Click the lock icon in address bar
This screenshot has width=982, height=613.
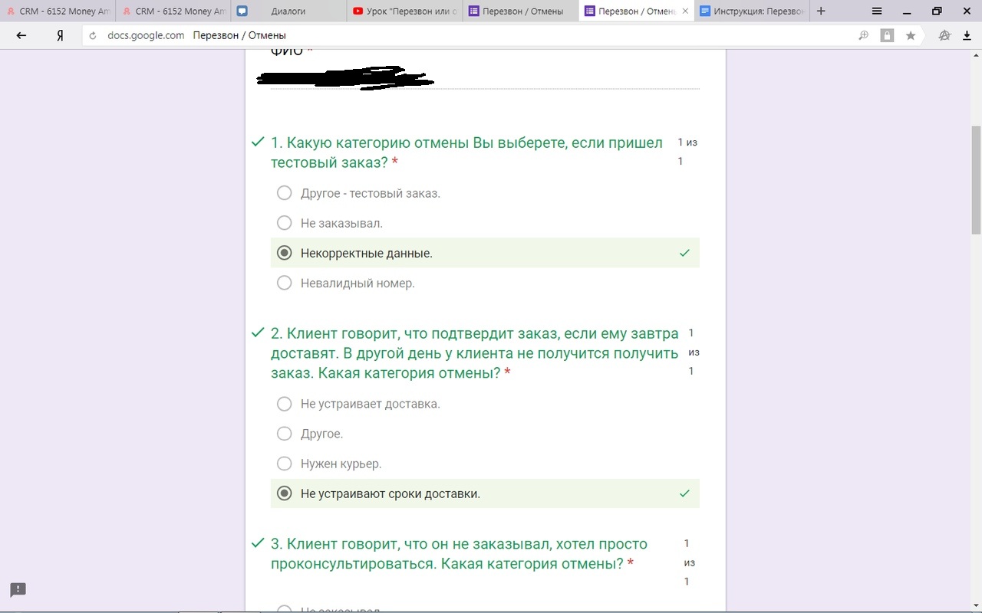tap(887, 35)
